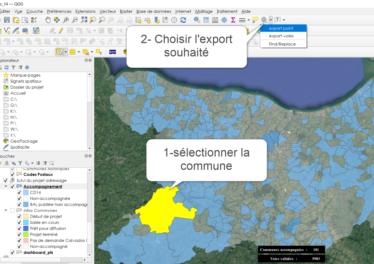Choose export point from the dropdown

pos(283,28)
